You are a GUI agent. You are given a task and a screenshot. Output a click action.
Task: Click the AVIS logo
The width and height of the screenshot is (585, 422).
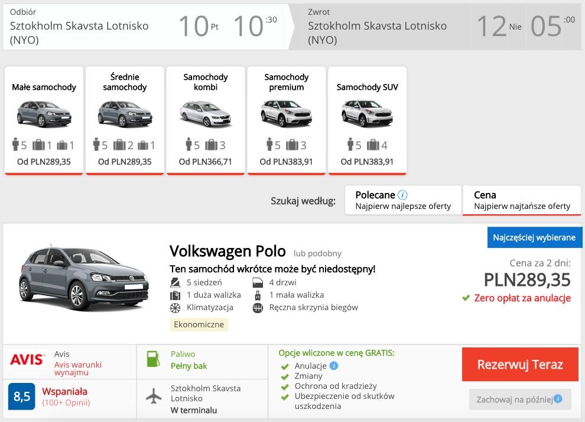click(x=27, y=359)
